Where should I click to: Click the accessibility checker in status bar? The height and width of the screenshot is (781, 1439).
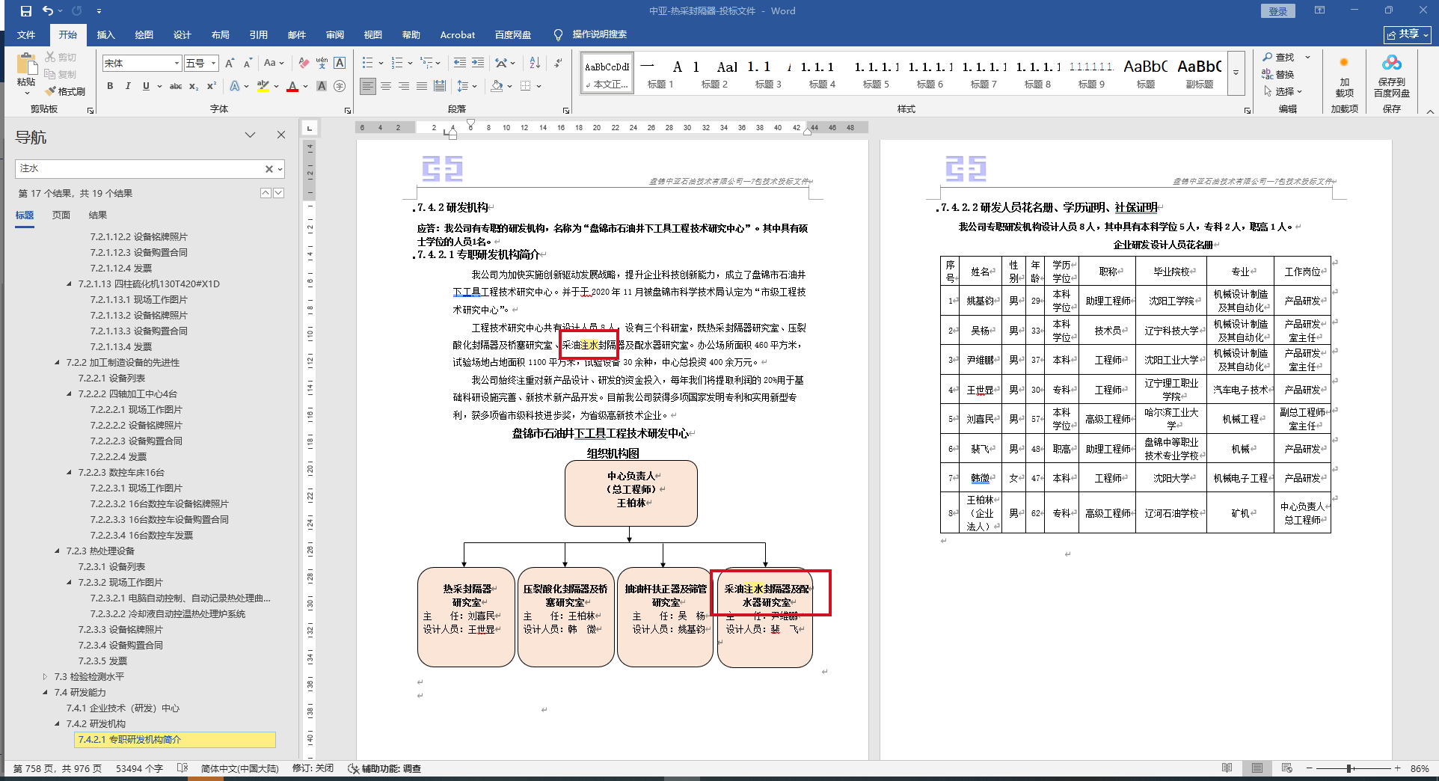coord(384,768)
